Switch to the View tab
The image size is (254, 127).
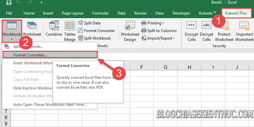point(159,13)
